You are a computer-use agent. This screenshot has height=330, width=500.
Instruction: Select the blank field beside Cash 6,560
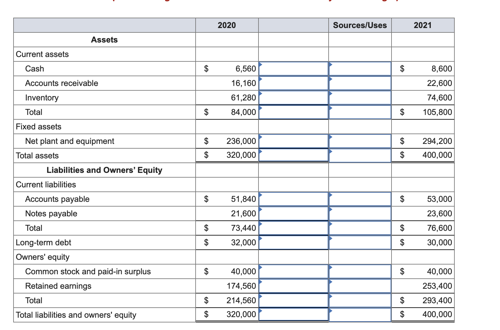pyautogui.click(x=293, y=69)
